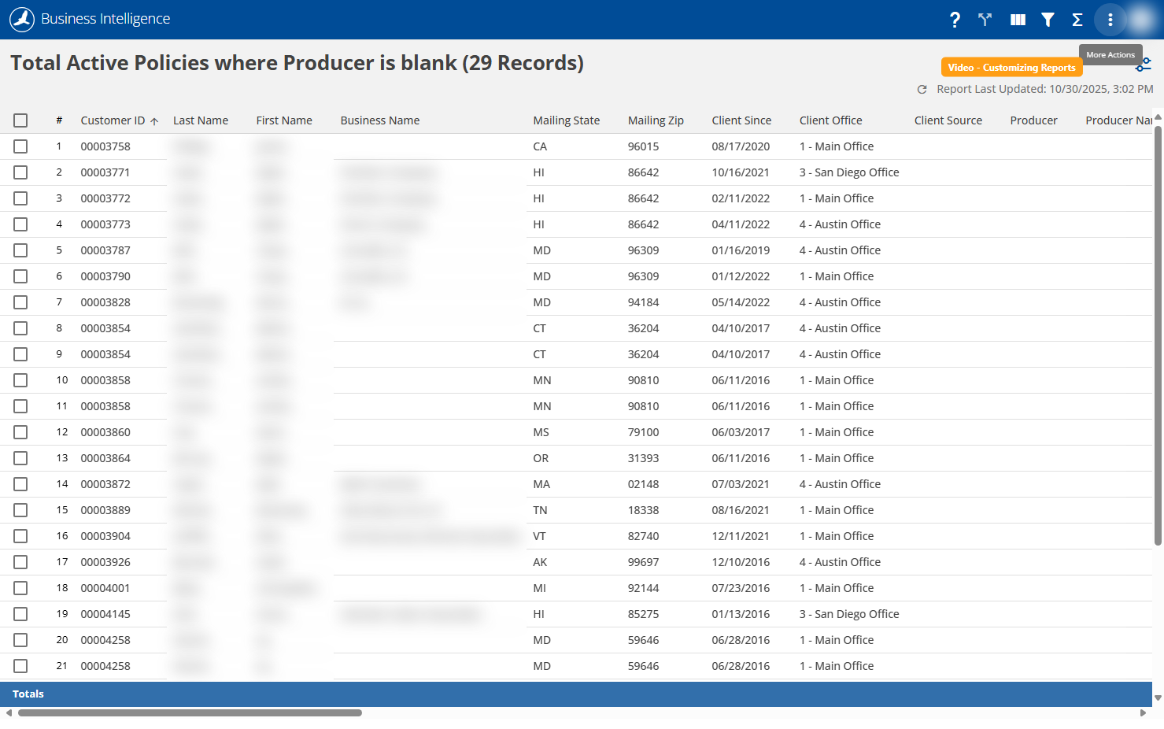Screen dimensions: 1164x729
Task: Check the checkbox for row 00003771
Action: coord(20,172)
